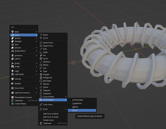Open the Knots submenu arrow
Image resolution: width=166 pixels, height=129 pixels.
[x=66, y=109]
